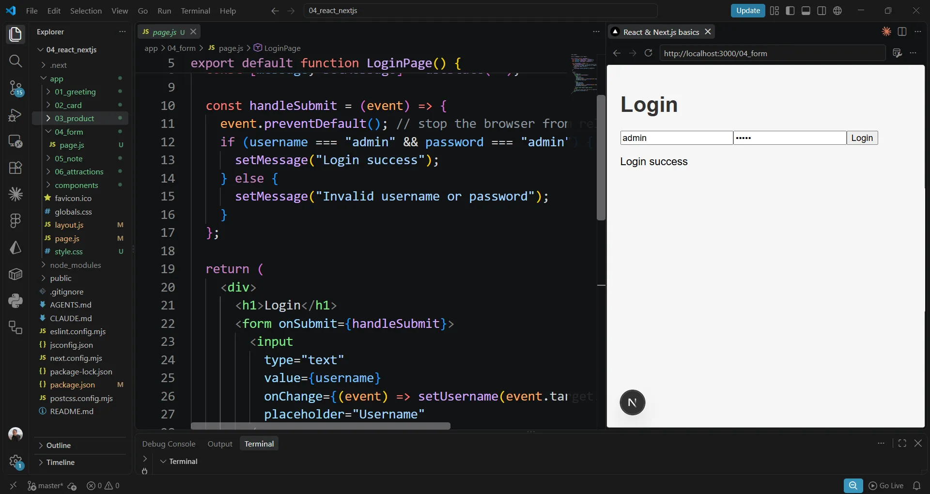The image size is (930, 494).
Task: Toggle the secondary side bar visibility
Action: [x=821, y=11]
